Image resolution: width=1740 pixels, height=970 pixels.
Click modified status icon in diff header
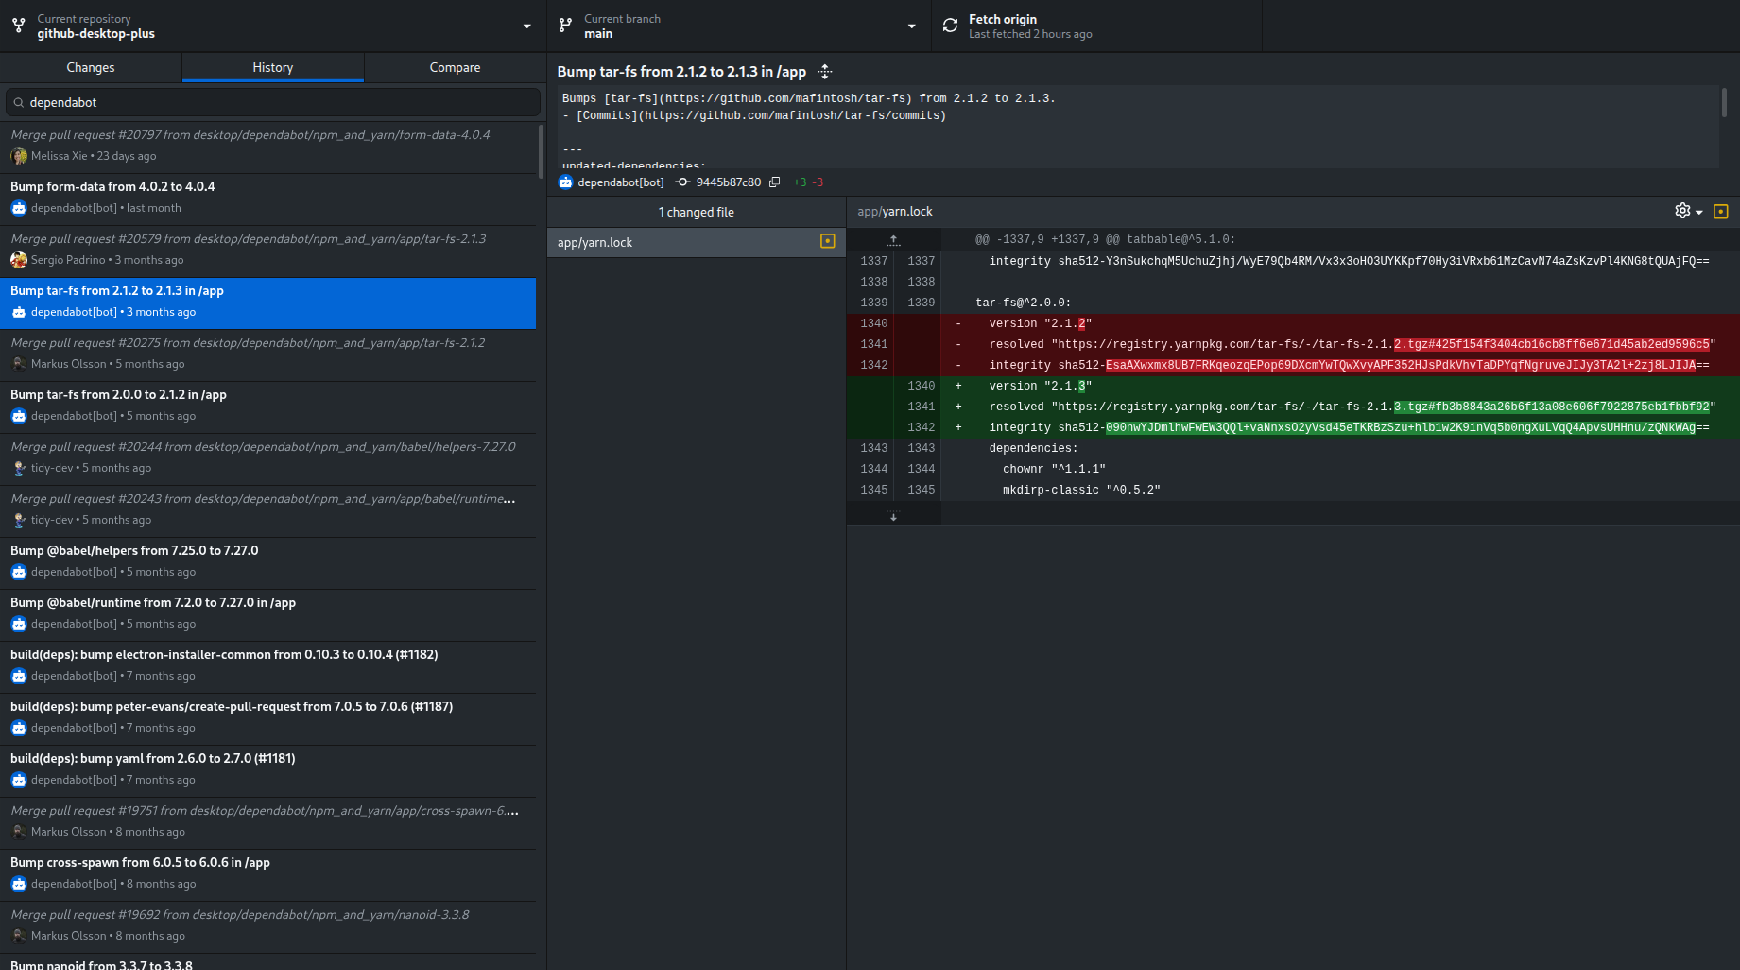point(1720,212)
